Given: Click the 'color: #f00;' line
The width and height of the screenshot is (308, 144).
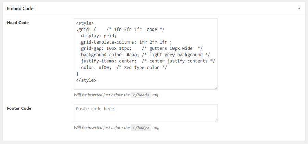Looking at the screenshot, I should point(124,67).
